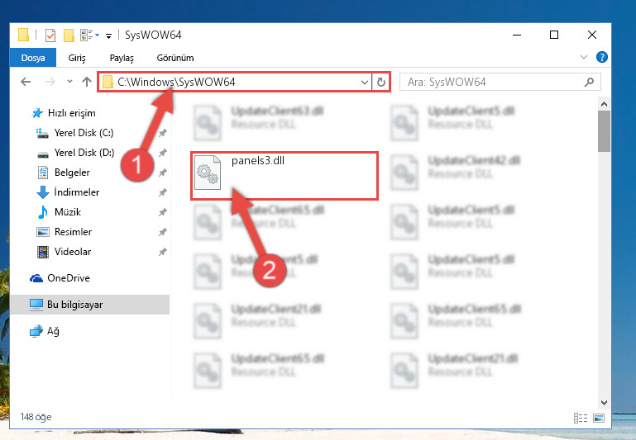This screenshot has height=440, width=636.
Task: Select Bu bilgisayar in the sidebar
Action: pyautogui.click(x=89, y=305)
